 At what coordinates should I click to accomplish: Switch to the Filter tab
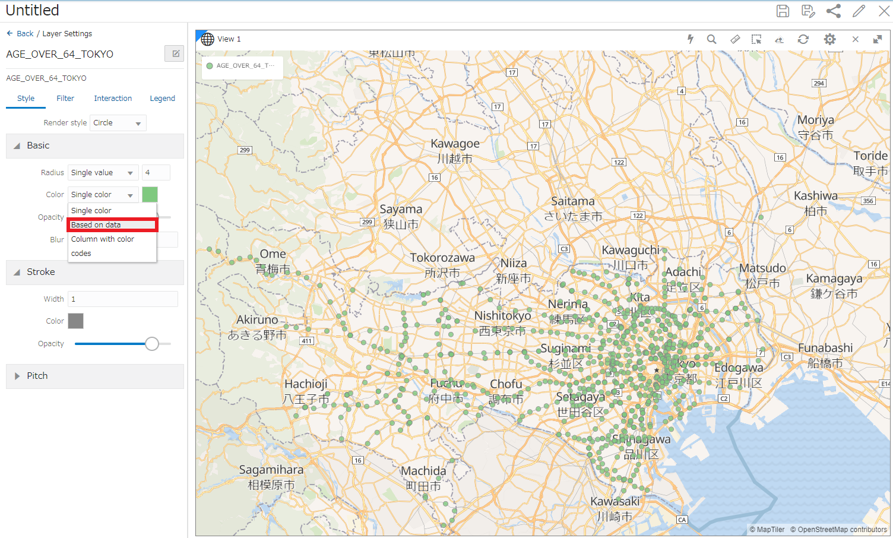pyautogui.click(x=65, y=99)
